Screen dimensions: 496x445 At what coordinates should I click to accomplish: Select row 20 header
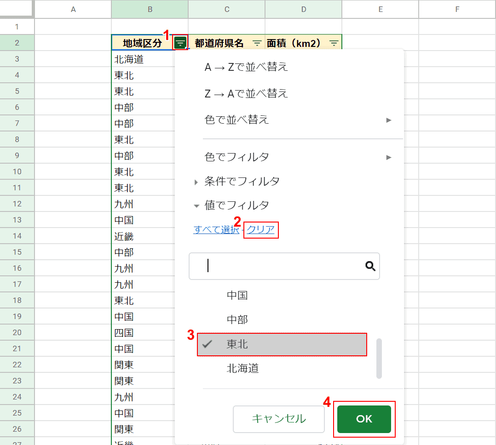click(17, 332)
